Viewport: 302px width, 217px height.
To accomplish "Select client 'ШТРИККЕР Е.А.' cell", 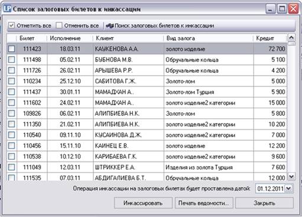I will 128,167.
